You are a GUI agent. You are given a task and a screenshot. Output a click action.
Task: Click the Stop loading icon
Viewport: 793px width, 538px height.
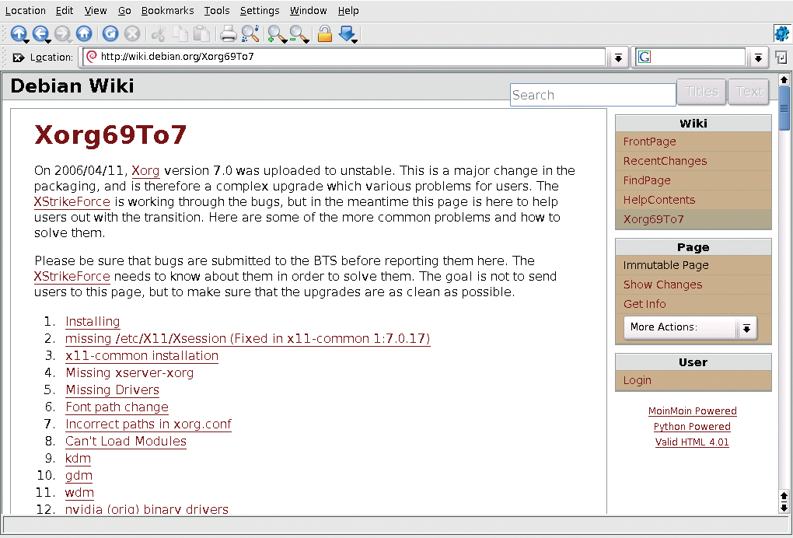[132, 34]
